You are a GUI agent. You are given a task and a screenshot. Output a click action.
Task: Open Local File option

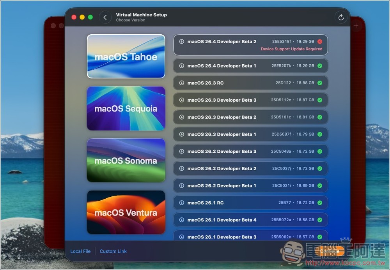coord(80,251)
